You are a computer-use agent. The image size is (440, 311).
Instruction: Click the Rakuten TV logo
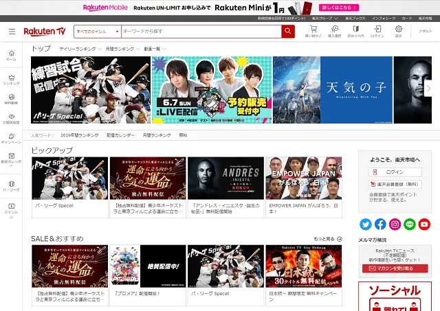(x=45, y=32)
